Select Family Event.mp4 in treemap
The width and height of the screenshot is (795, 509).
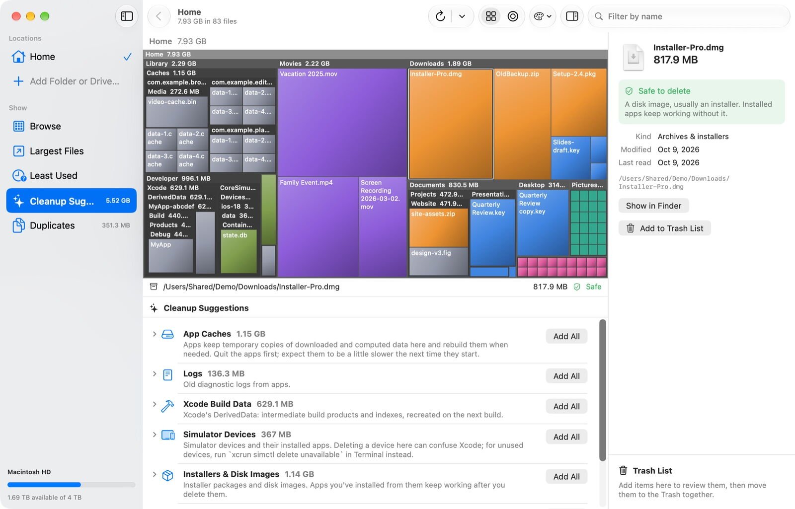318,227
